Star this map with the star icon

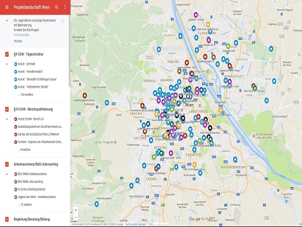pos(63,21)
